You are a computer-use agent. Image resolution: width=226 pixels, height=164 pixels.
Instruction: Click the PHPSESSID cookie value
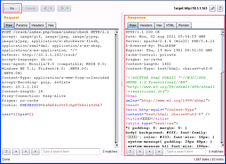pyautogui.click(x=72, y=105)
